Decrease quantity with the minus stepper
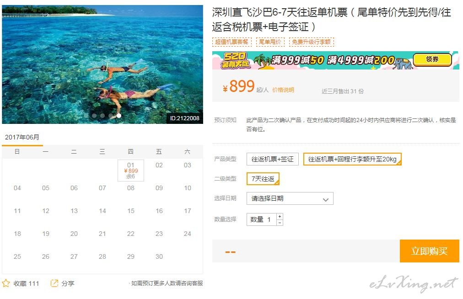The width and height of the screenshot is (463, 299). coord(280,223)
